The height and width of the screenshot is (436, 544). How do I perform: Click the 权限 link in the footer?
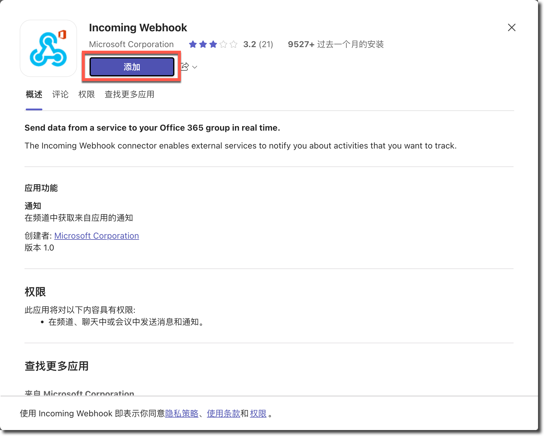(x=258, y=414)
